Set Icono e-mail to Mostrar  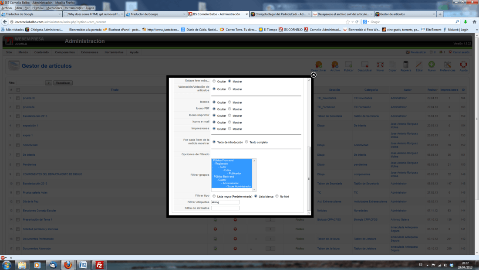pyautogui.click(x=229, y=122)
